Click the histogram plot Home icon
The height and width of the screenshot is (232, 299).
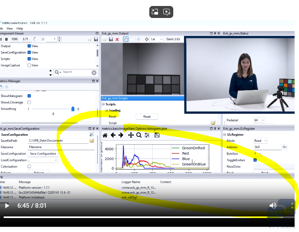105,135
